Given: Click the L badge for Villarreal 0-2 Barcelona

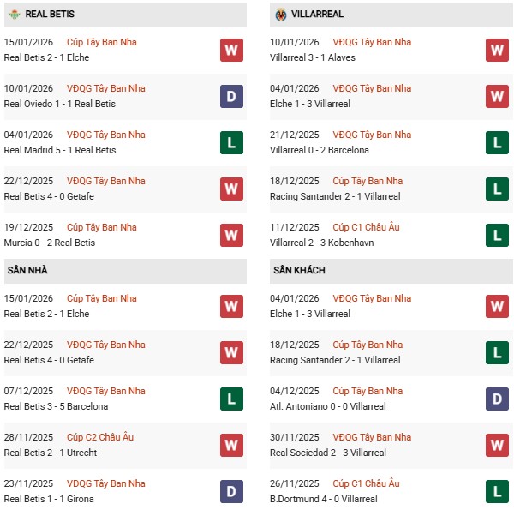Looking at the screenshot, I should (498, 142).
